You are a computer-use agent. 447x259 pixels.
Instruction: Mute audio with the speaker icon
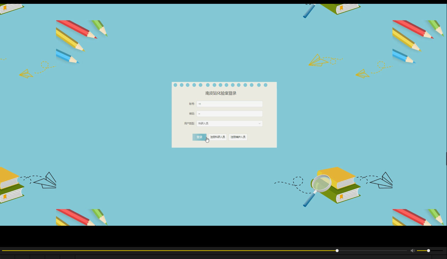point(413,250)
